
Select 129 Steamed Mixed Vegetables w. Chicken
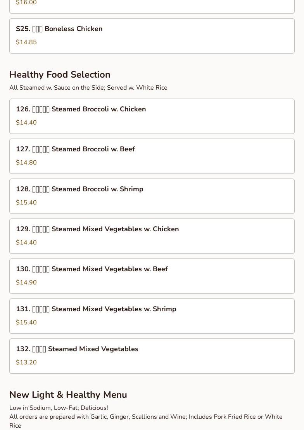click(152, 236)
